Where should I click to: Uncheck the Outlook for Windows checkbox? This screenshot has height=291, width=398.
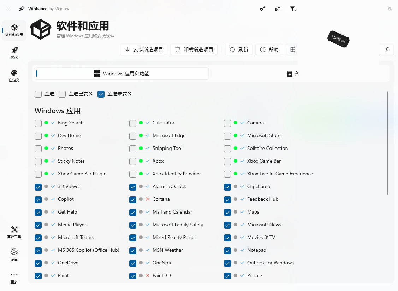point(227,263)
